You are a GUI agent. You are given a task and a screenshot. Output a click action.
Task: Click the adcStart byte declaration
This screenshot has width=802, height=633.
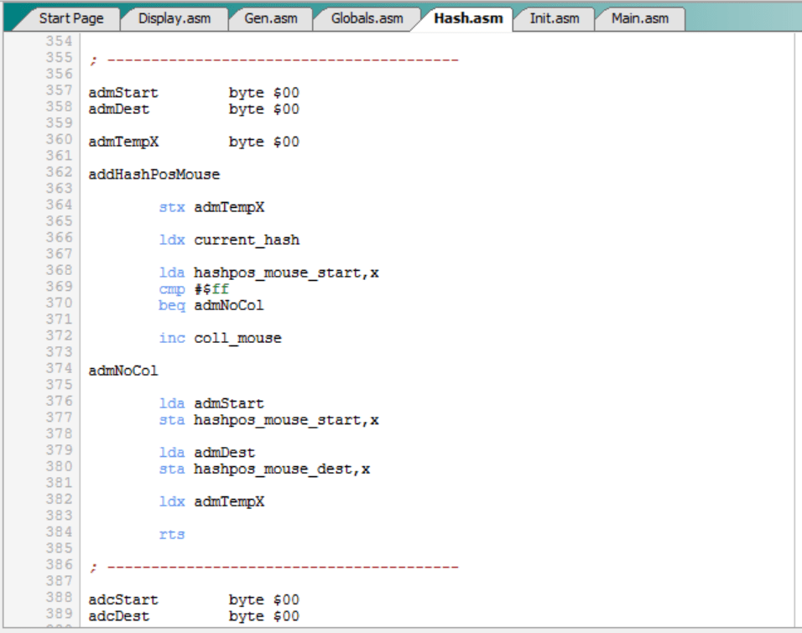point(193,599)
